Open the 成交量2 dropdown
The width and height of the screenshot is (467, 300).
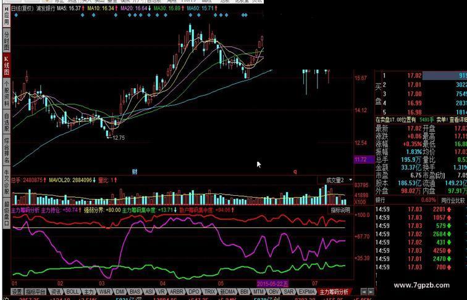click(335, 180)
